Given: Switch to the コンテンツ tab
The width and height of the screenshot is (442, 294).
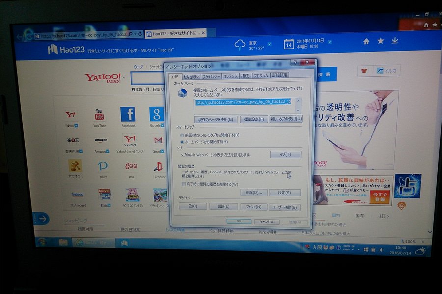Looking at the screenshot, I should 230,76.
